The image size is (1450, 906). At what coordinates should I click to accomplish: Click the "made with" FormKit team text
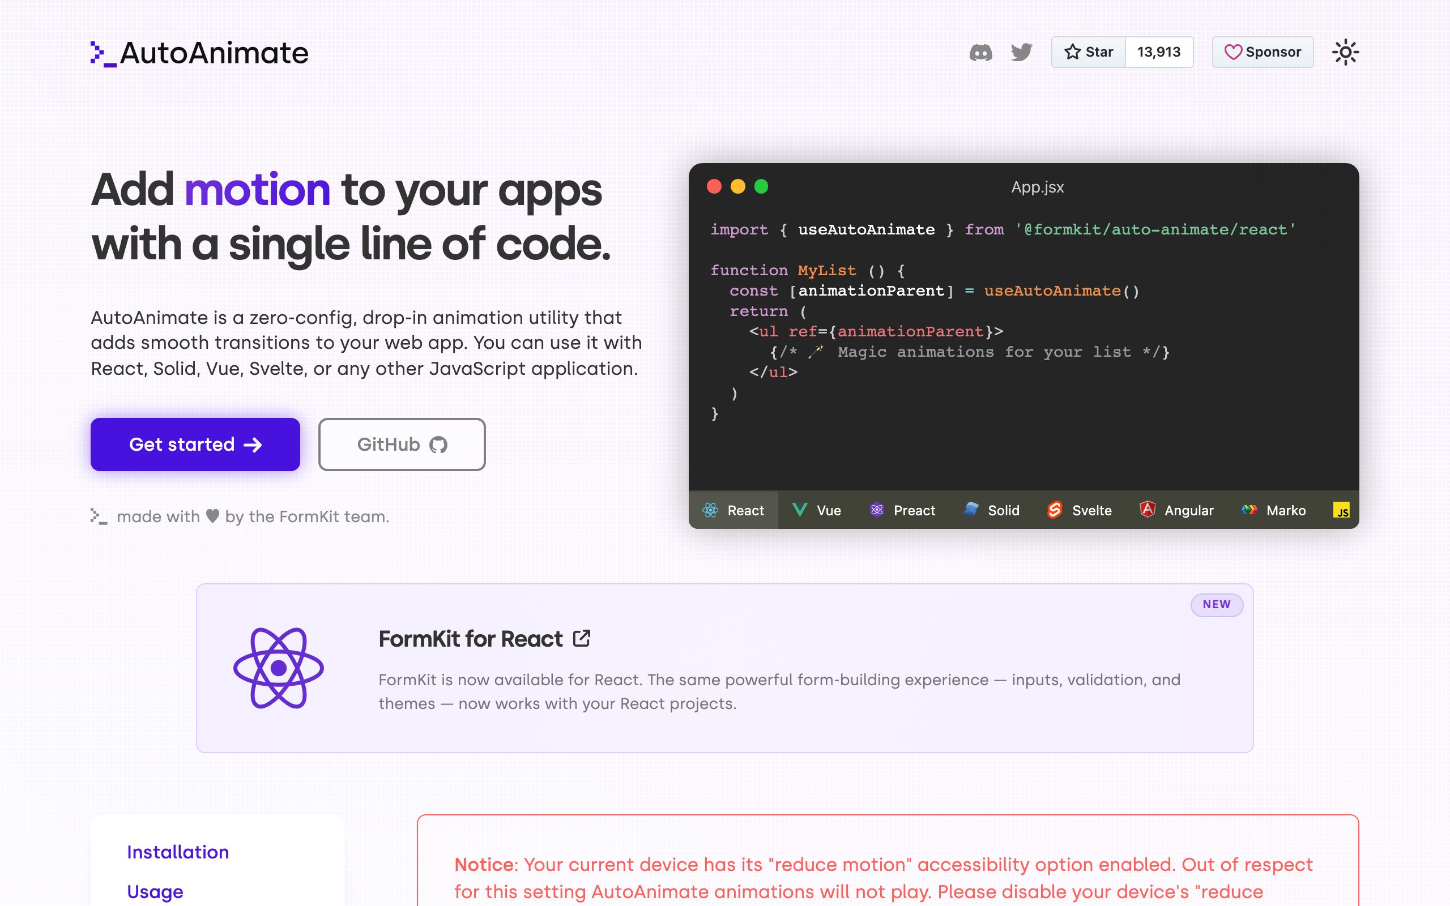pos(253,516)
